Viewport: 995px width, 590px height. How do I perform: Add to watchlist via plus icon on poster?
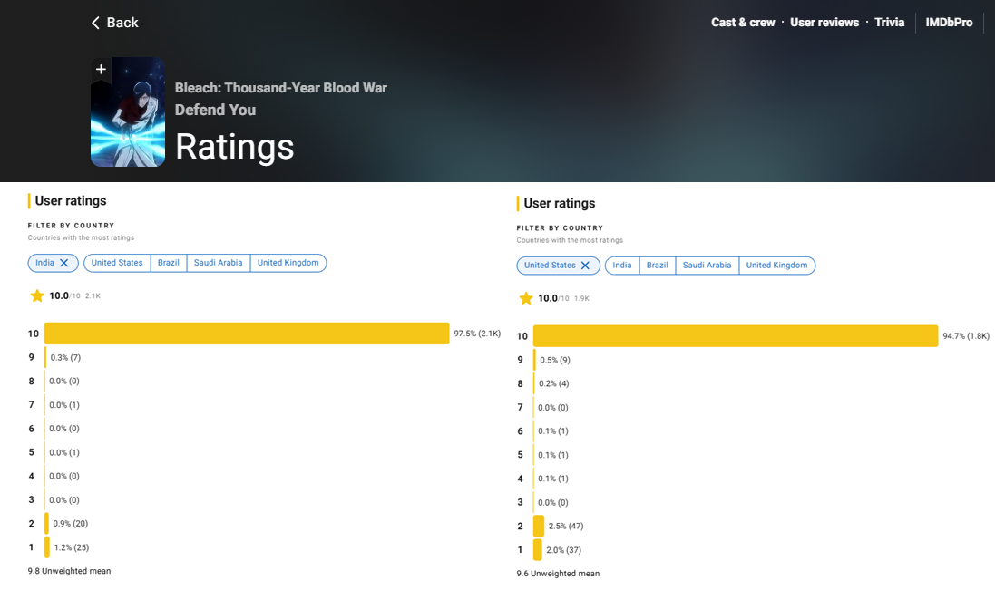(101, 69)
